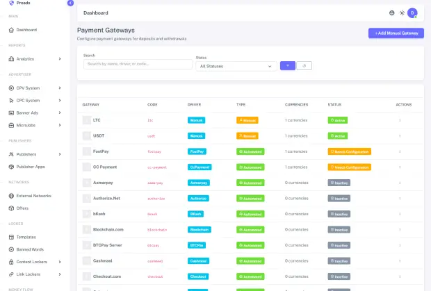Open the All Statuses dropdown

(236, 66)
